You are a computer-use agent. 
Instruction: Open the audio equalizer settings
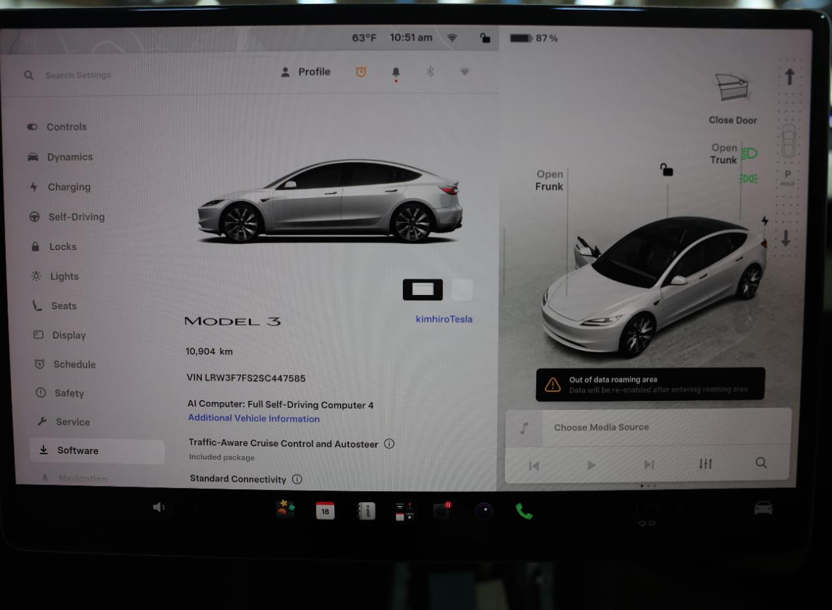coord(706,464)
